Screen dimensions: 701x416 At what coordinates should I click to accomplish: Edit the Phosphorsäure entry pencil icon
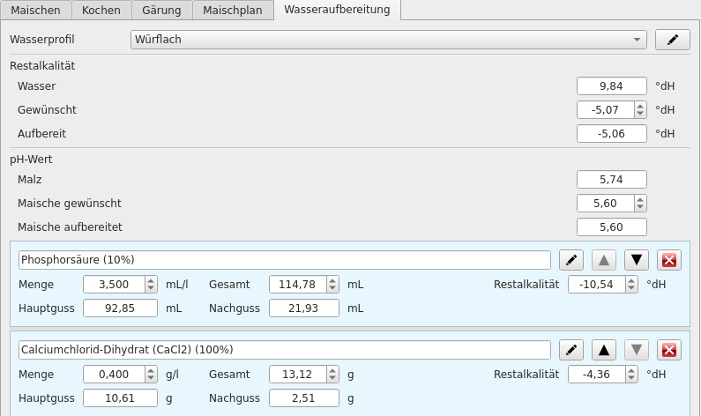[571, 260]
